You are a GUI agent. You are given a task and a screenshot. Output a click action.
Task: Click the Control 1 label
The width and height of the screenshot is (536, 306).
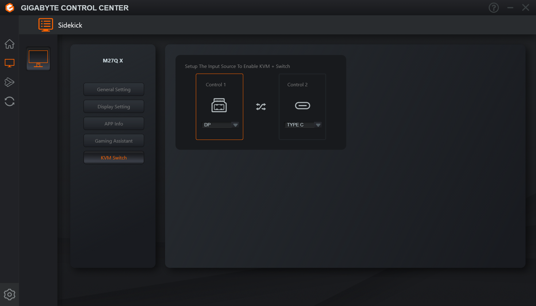[216, 84]
